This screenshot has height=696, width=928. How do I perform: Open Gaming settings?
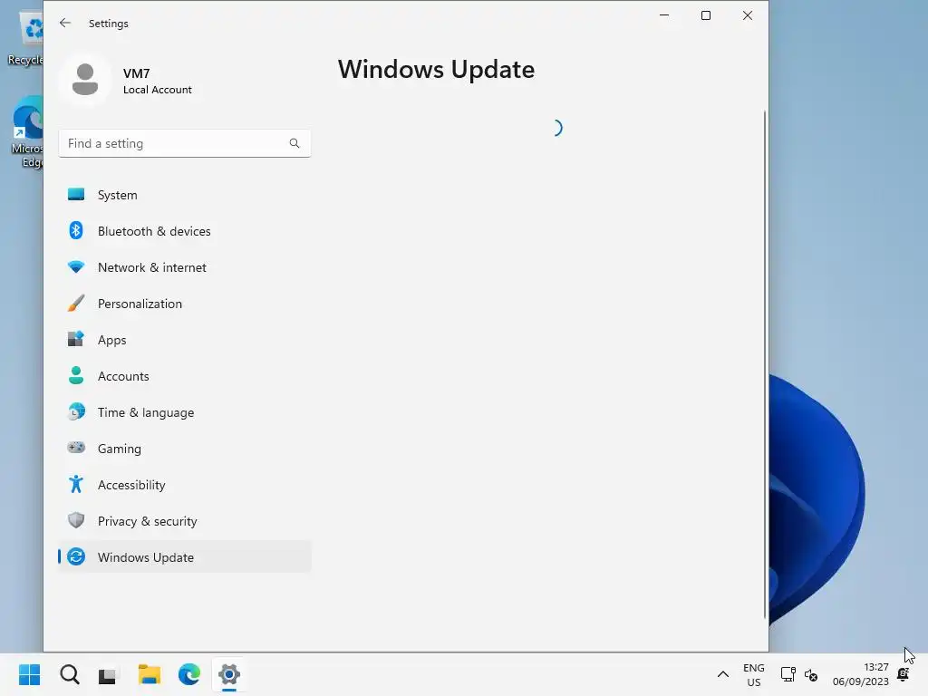pyautogui.click(x=185, y=449)
